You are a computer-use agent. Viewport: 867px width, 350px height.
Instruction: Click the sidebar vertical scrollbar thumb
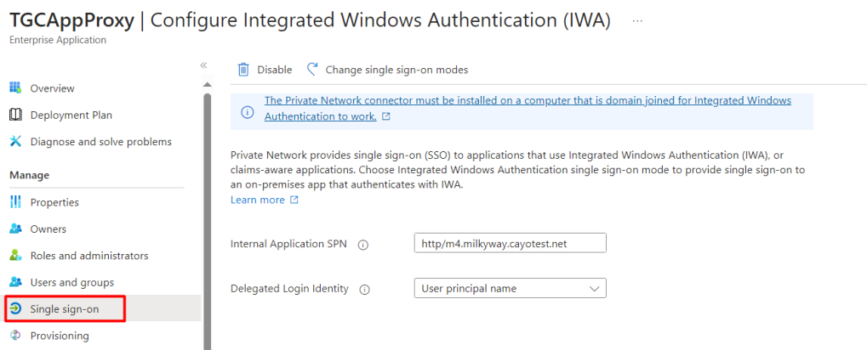(208, 221)
